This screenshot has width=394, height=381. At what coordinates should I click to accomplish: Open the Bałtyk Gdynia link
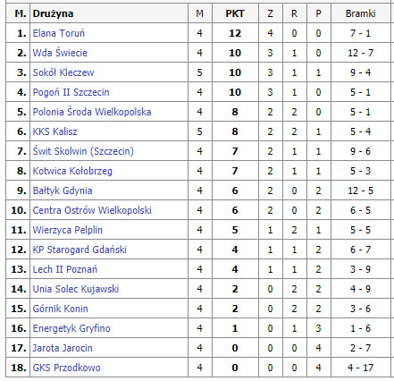click(63, 190)
